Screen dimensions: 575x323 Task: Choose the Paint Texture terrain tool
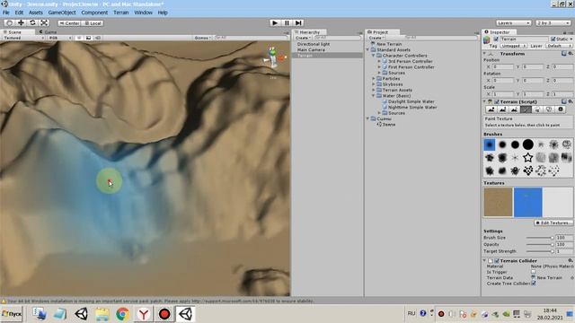526,109
